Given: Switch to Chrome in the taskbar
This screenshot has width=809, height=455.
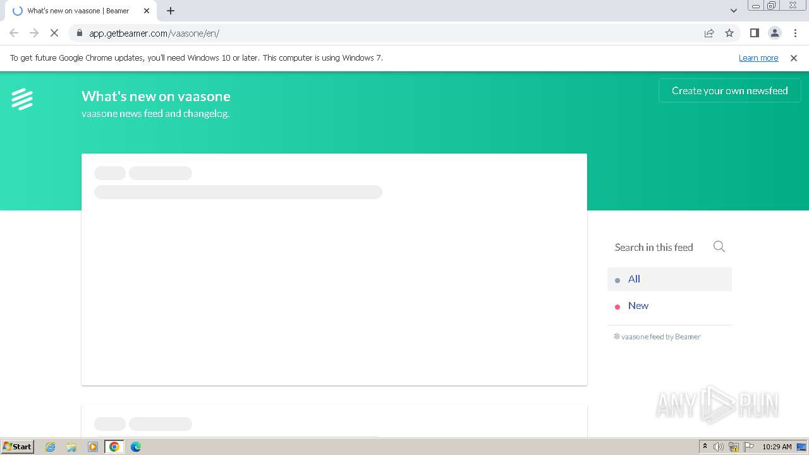Looking at the screenshot, I should [114, 447].
